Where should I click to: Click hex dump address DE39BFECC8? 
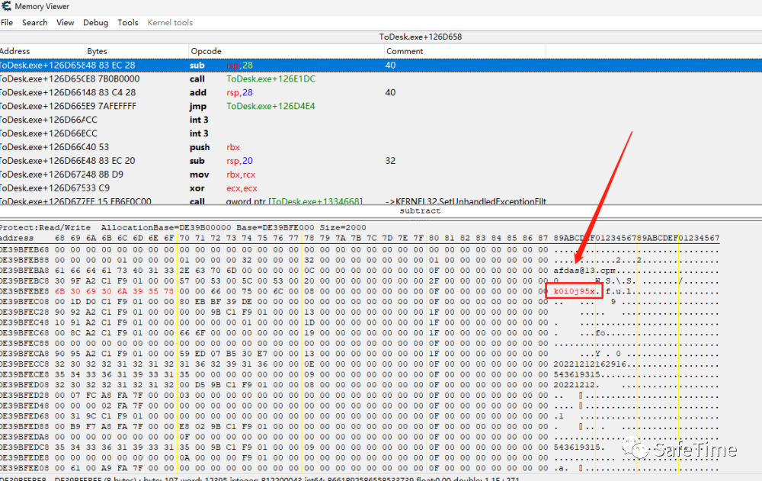[24, 364]
